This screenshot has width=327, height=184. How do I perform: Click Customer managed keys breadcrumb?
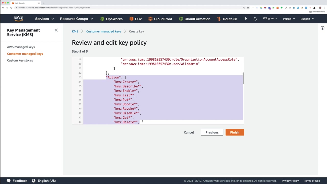103,31
